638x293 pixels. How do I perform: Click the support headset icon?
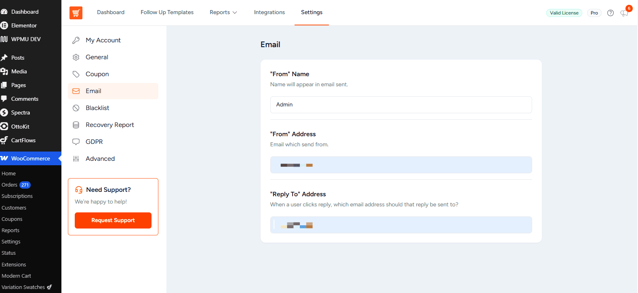(x=79, y=190)
